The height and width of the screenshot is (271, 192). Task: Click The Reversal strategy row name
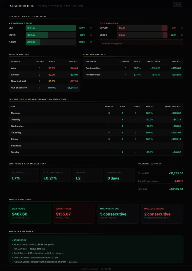coord(93,75)
